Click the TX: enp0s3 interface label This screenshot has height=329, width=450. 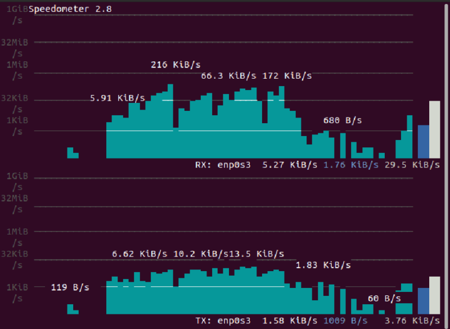(x=223, y=321)
